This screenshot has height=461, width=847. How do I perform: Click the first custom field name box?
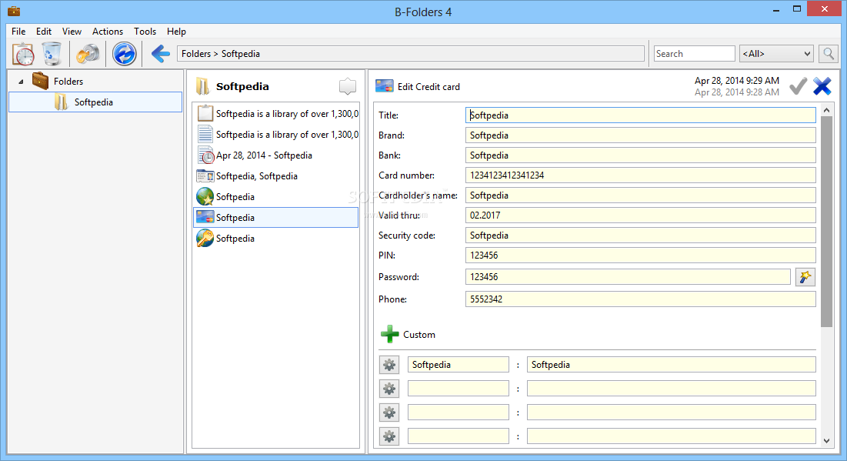458,365
